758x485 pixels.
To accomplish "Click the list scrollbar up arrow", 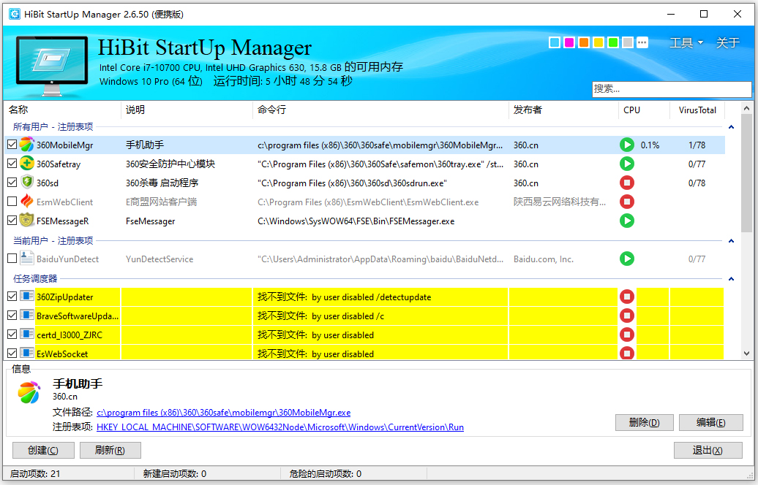I will [x=746, y=108].
